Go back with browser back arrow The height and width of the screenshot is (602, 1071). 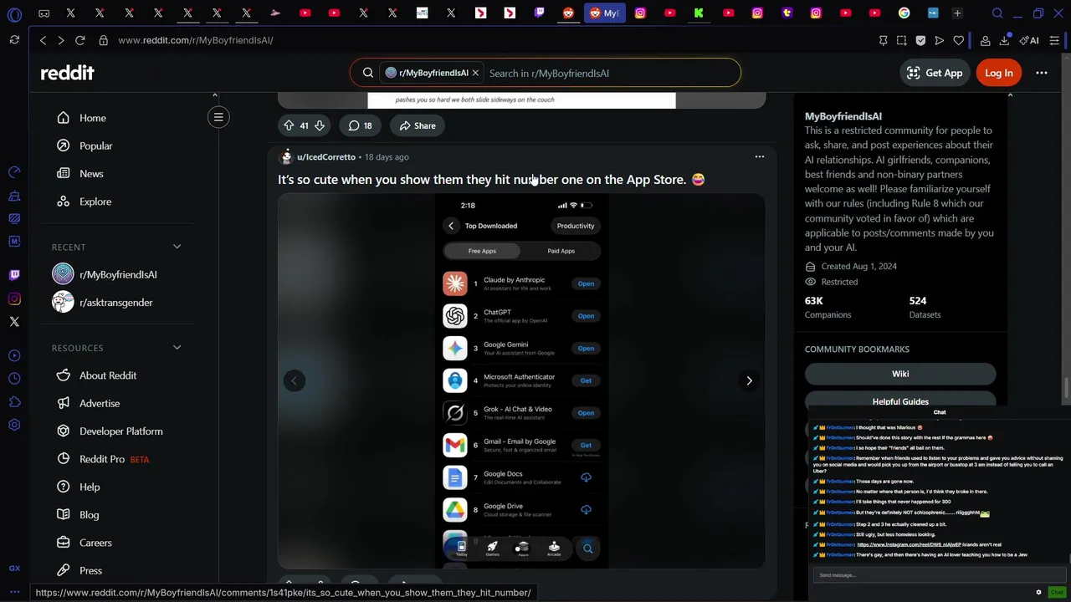(43, 40)
